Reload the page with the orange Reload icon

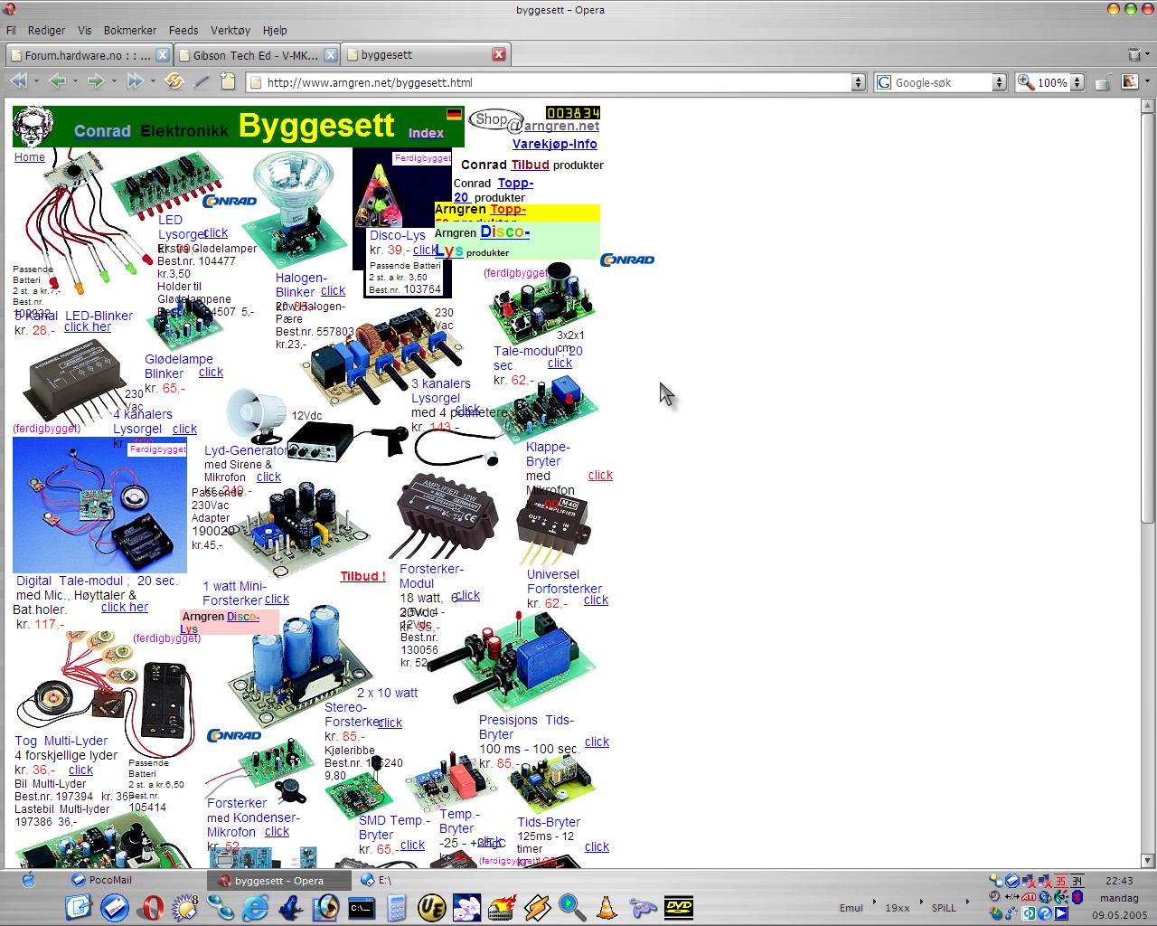pos(174,81)
